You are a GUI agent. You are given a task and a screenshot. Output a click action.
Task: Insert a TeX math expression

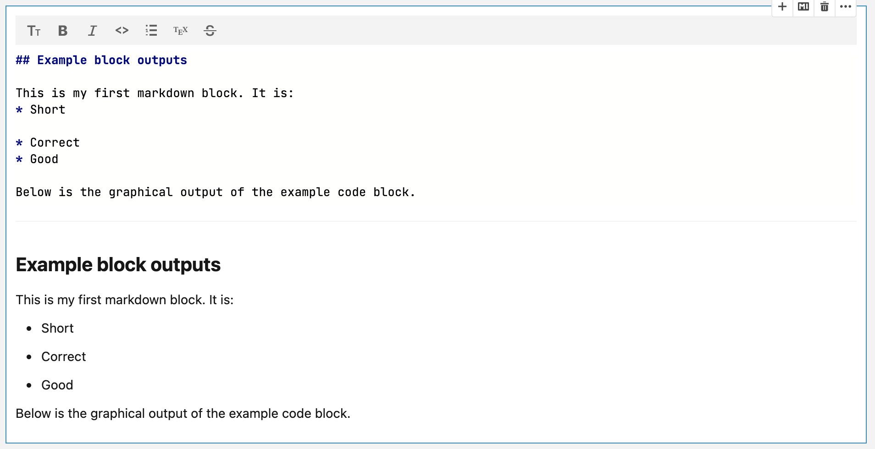pos(180,31)
